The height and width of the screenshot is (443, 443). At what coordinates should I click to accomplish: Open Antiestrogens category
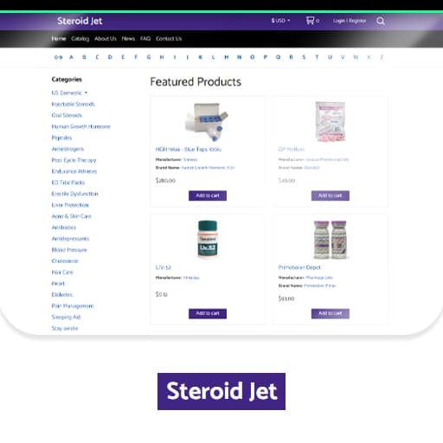point(67,149)
